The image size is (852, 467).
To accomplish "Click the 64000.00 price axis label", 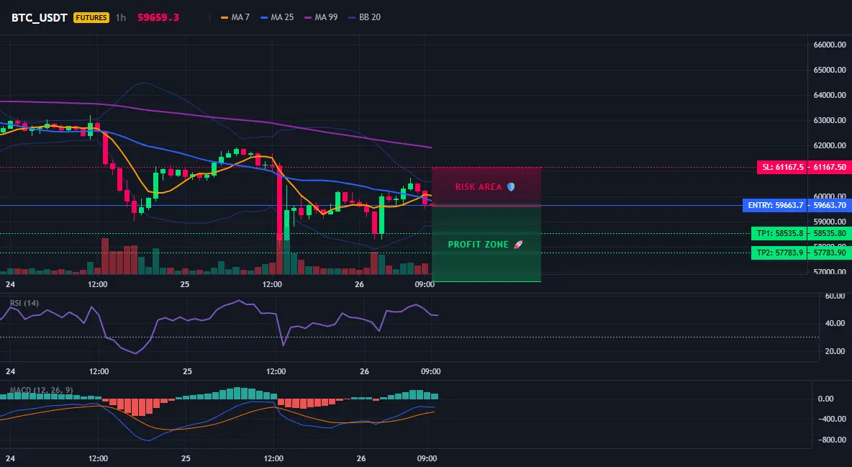I will coord(830,95).
